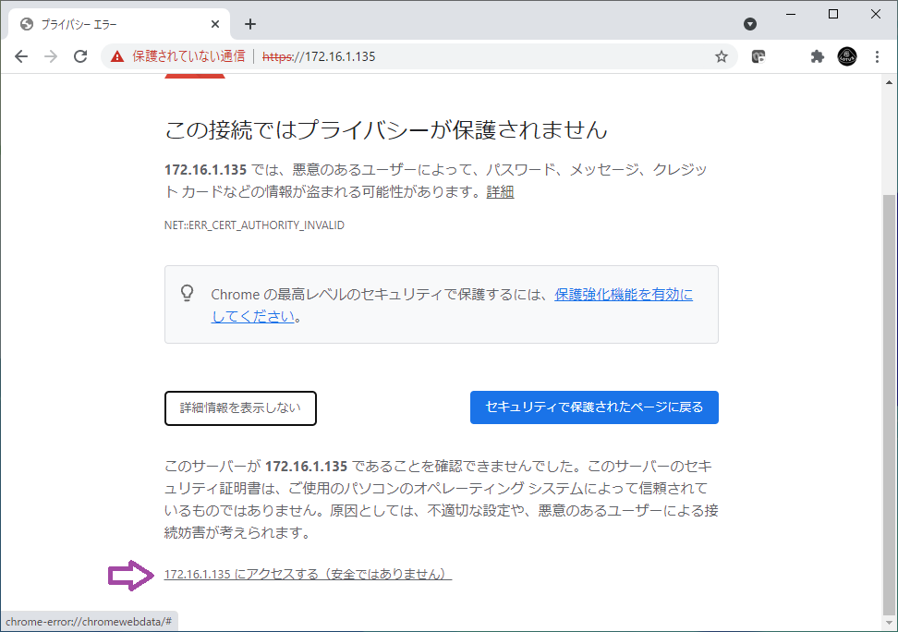The width and height of the screenshot is (898, 632).
Task: Click セキュリティで保護されたページに戻る button
Action: [594, 407]
